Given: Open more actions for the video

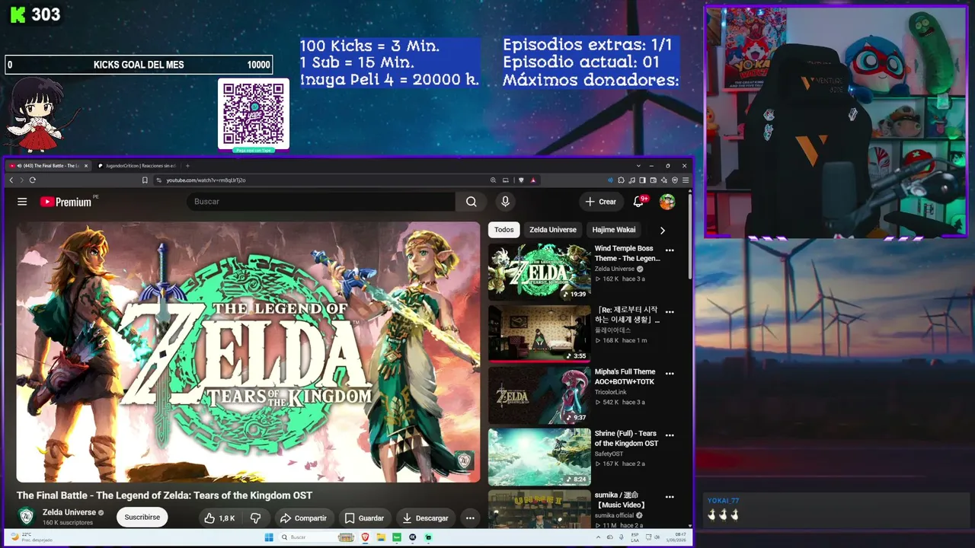Looking at the screenshot, I should tap(470, 518).
